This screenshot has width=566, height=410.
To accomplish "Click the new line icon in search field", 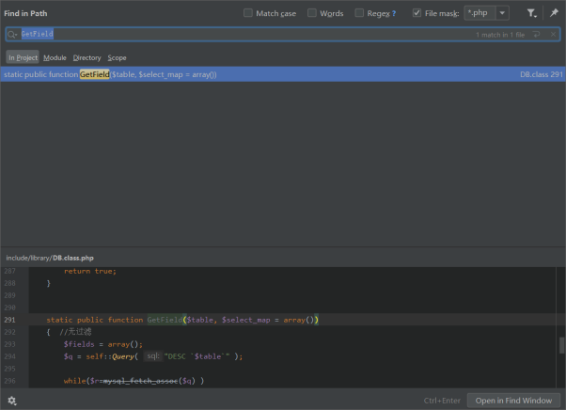I will click(536, 34).
